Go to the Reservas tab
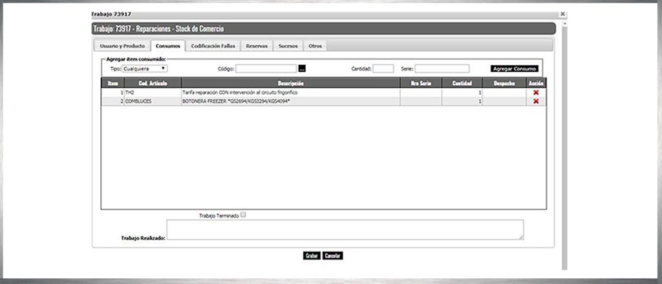This screenshot has width=662, height=284. pyautogui.click(x=257, y=46)
